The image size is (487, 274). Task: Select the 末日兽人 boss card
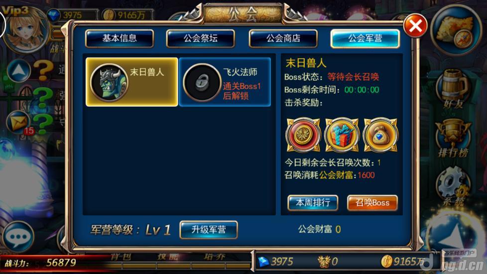click(x=131, y=82)
